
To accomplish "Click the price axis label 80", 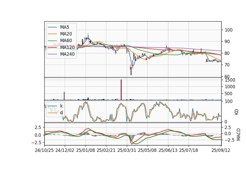I will (x=227, y=53).
